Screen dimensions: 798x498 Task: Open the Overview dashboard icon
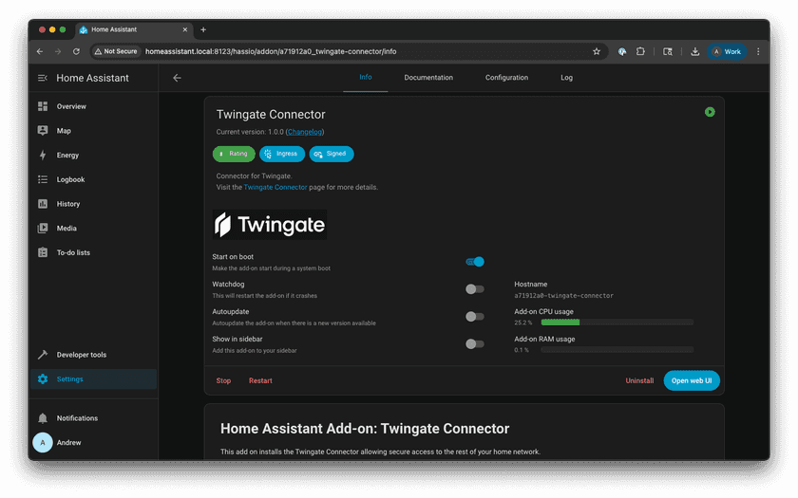tap(43, 106)
